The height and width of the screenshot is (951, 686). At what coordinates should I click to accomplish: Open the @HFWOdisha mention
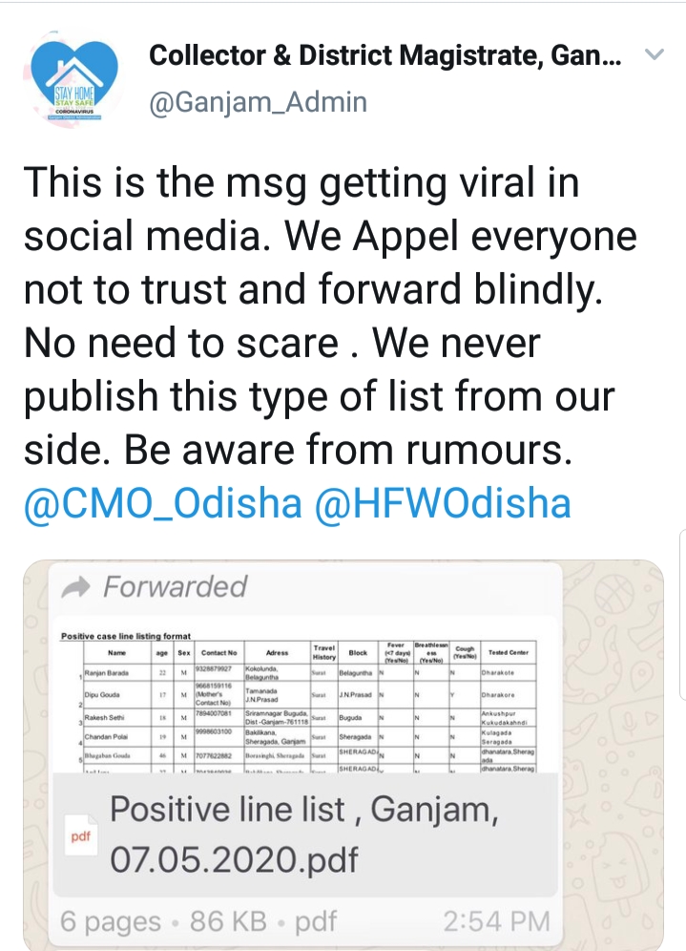(443, 503)
